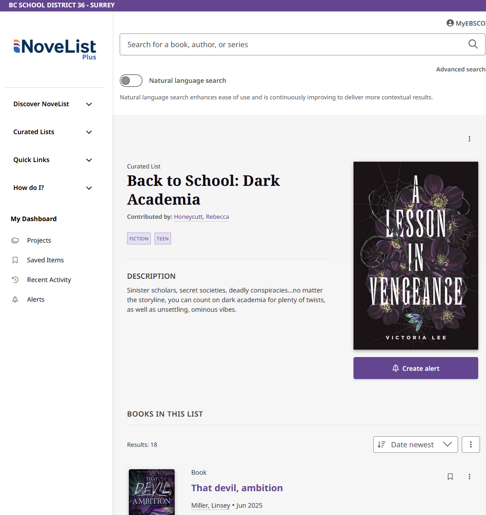
Task: Open Saved Items in My Dashboard
Action: 45,260
